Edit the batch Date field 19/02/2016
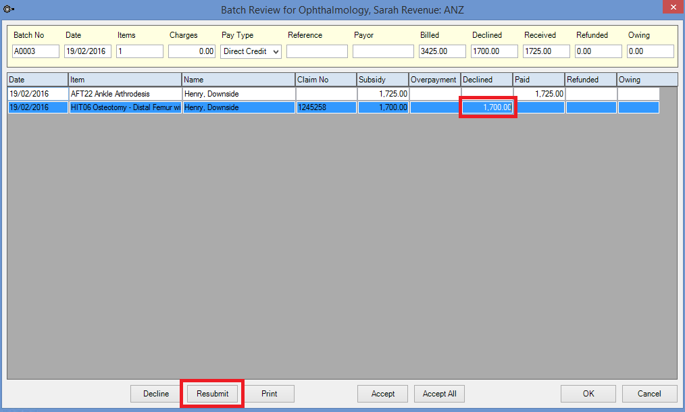 88,51
